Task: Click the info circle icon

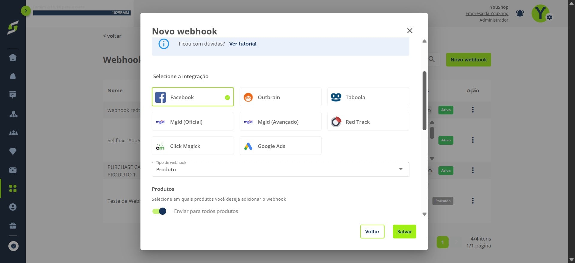Action: pyautogui.click(x=164, y=44)
